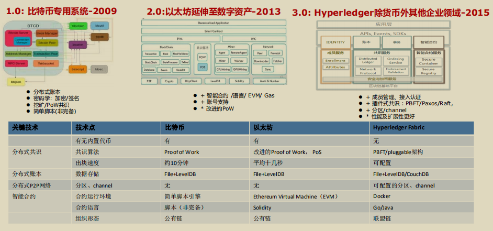Screen dimensions: 493x231
Task: Click the heading "2.0:以太坊延伸至数字资产-2013"
Action: [x=214, y=12]
